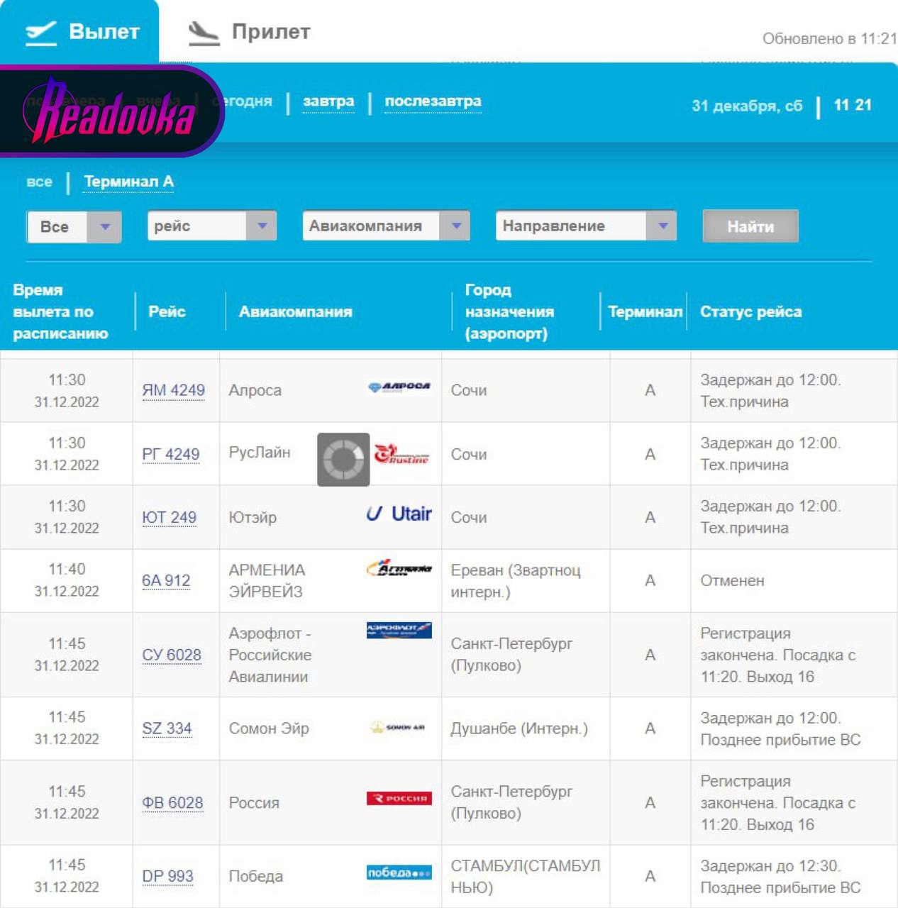
Task: Open flight 6А 912 details
Action: click(166, 580)
